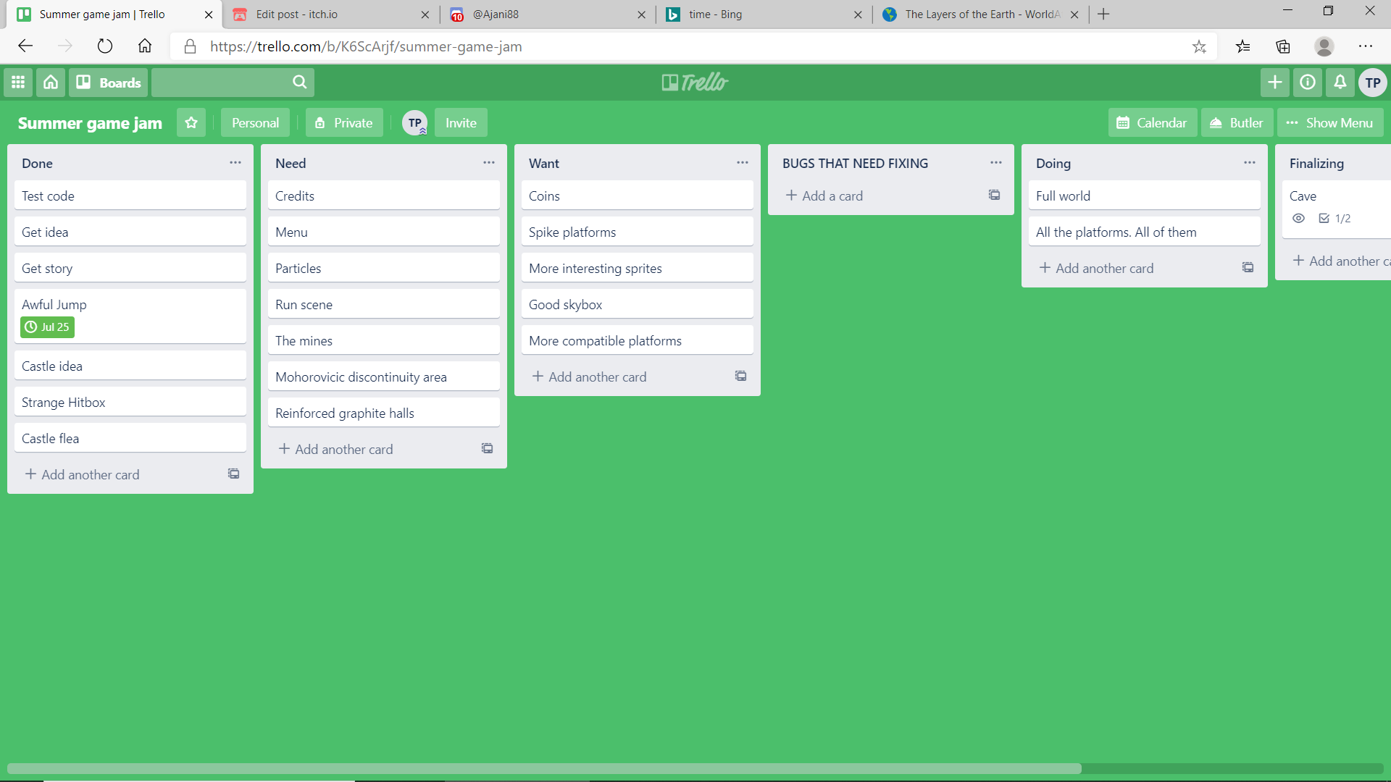Click the create plus icon in header
Viewport: 1391px width, 782px height.
pos(1275,83)
